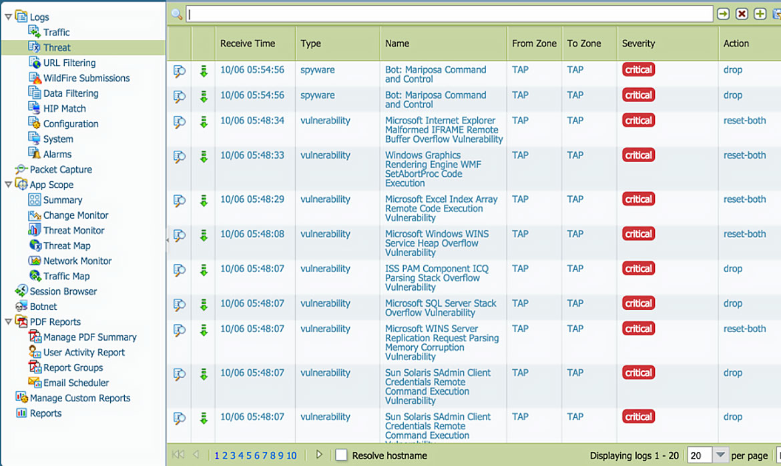Click in the log filter search field
The height and width of the screenshot is (466, 781).
(x=449, y=14)
